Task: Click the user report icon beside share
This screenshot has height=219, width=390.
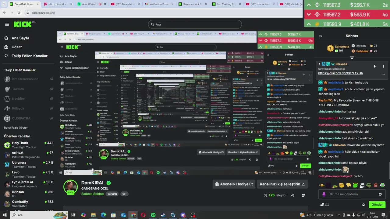Action: point(303,195)
